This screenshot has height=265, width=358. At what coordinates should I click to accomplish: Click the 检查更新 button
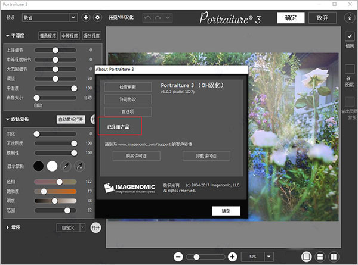pos(128,87)
